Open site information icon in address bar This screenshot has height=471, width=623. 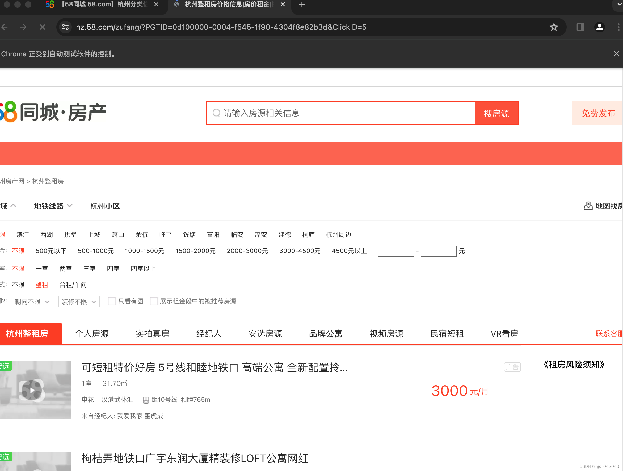click(x=65, y=27)
